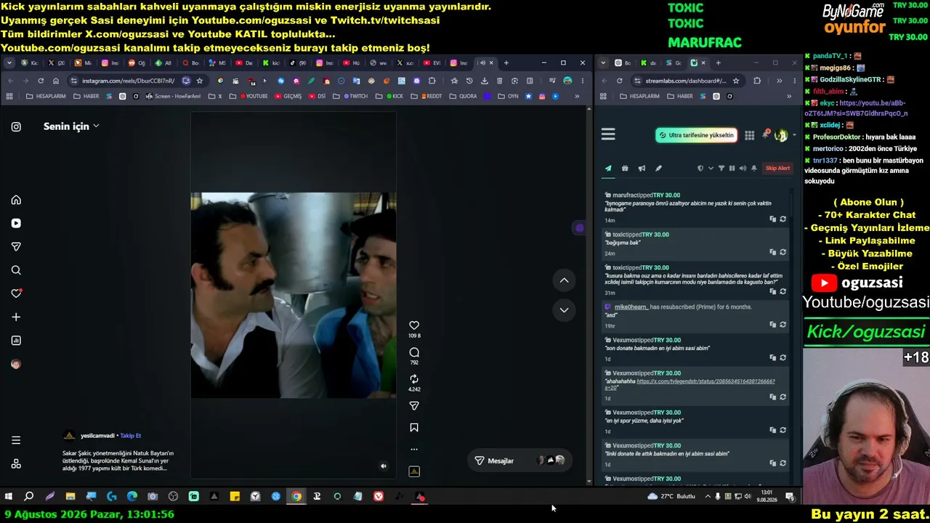Open the Streamlabs apps grid

[749, 135]
